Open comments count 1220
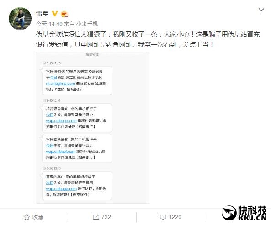 click(x=175, y=217)
